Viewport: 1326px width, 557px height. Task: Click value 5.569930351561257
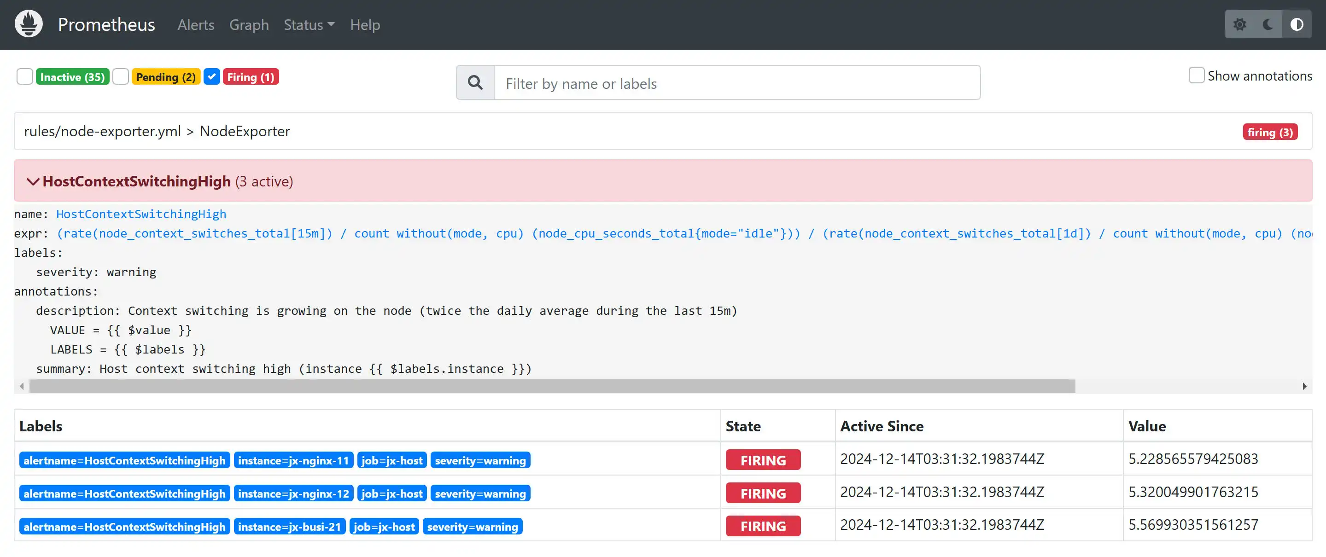point(1193,525)
